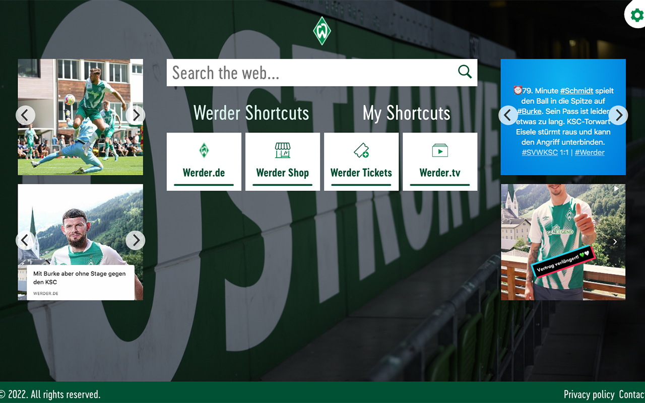Open the #Schmidt hashtag link
The width and height of the screenshot is (645, 403).
576,91
